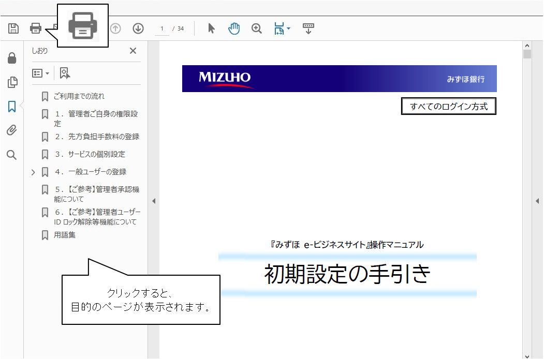Click the / 34 total pages label

coord(179,29)
